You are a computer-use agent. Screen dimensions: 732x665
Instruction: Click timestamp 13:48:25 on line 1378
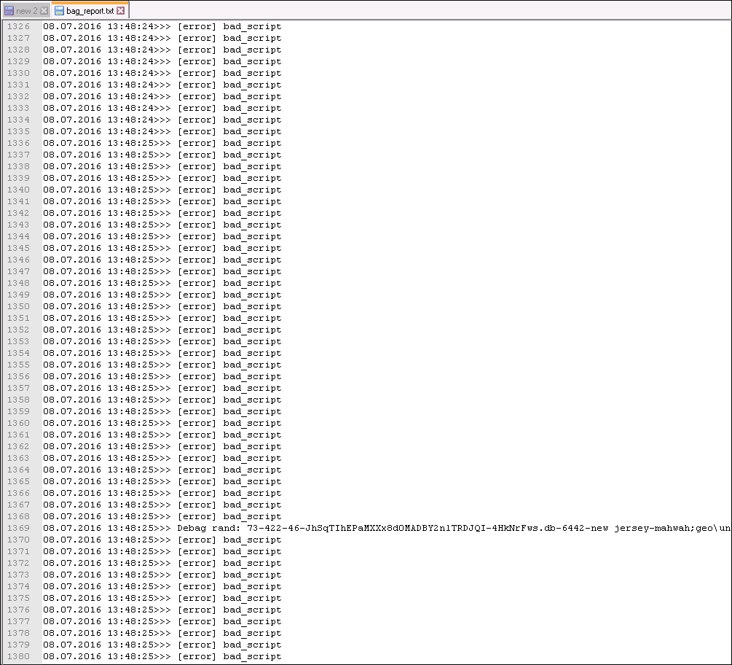(130, 633)
